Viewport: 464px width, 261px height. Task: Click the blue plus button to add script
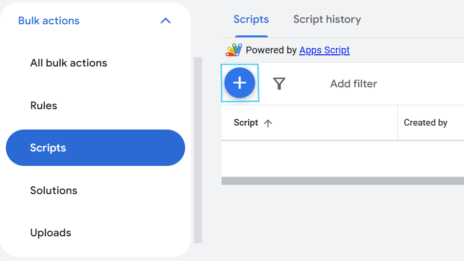(240, 83)
